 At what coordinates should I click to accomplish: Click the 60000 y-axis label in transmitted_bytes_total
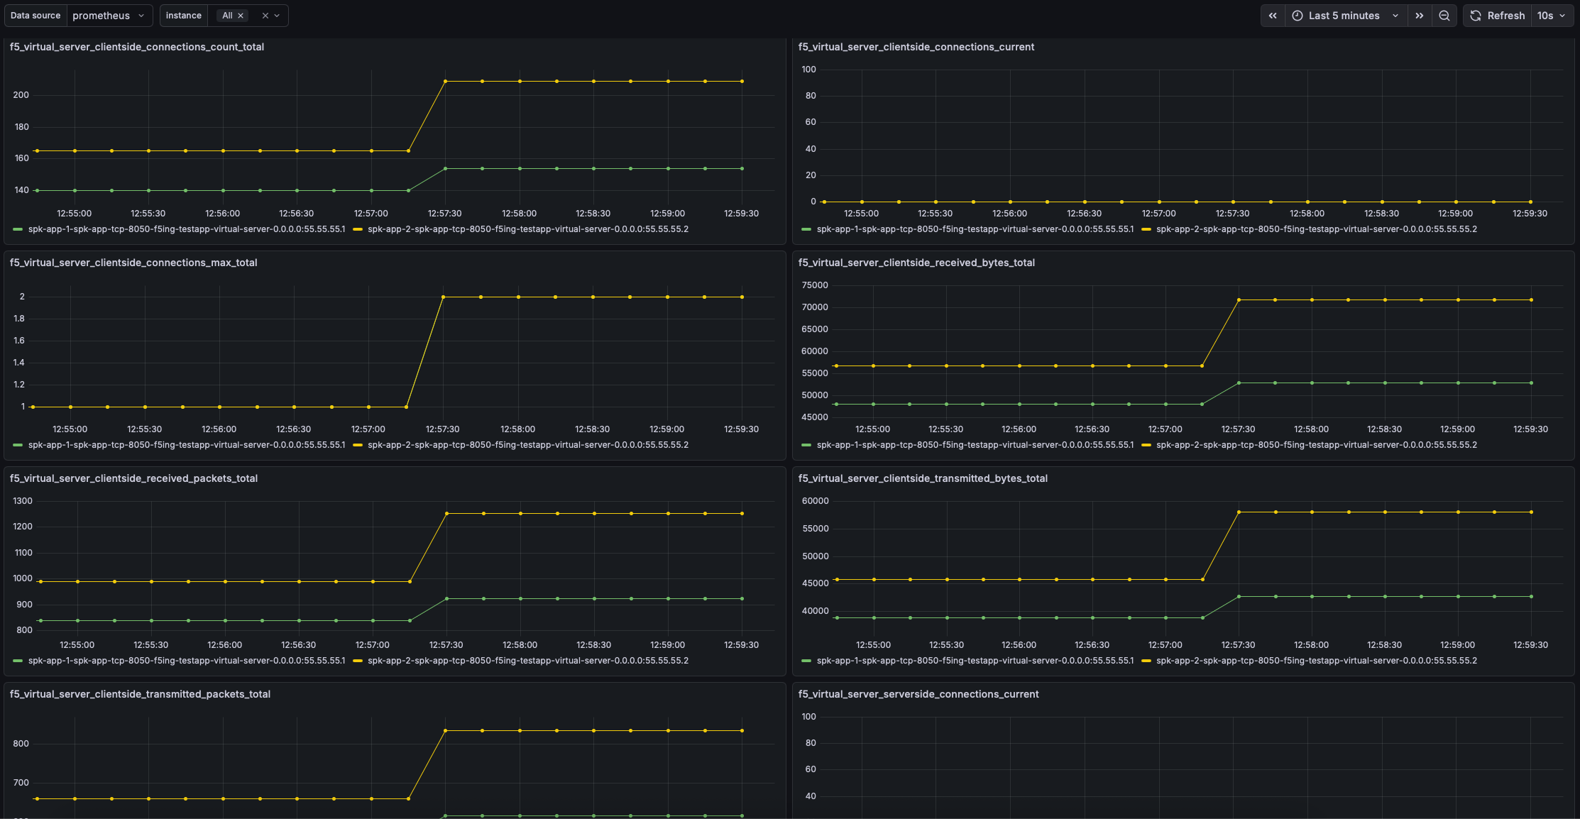pyautogui.click(x=815, y=501)
